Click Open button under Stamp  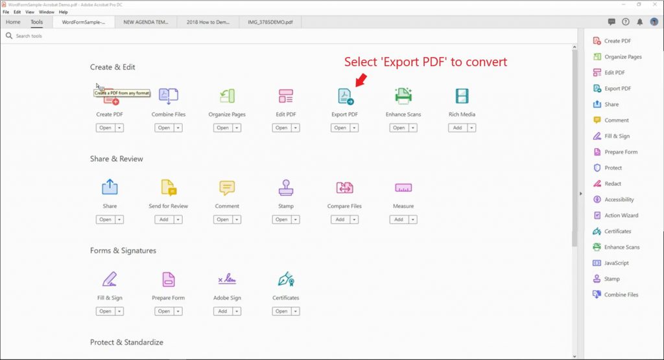pyautogui.click(x=281, y=219)
